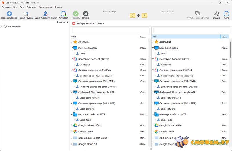This screenshot has width=232, height=151.
Task: Click the Авто clock icon at right
Action: pos(226,14)
